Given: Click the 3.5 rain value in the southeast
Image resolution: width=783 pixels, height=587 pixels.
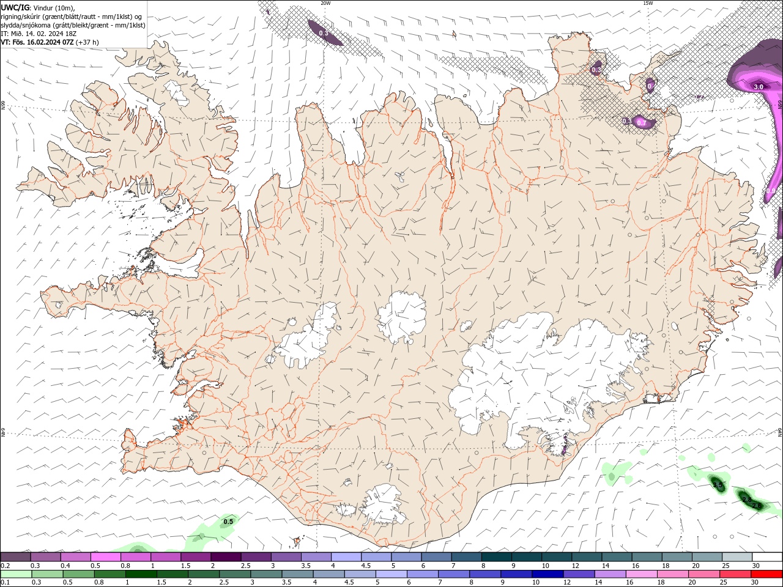Looking at the screenshot, I should click(718, 485).
